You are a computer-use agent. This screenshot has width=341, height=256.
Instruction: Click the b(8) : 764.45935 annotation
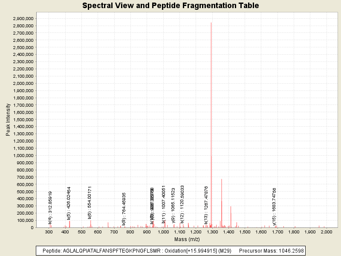click(124, 209)
